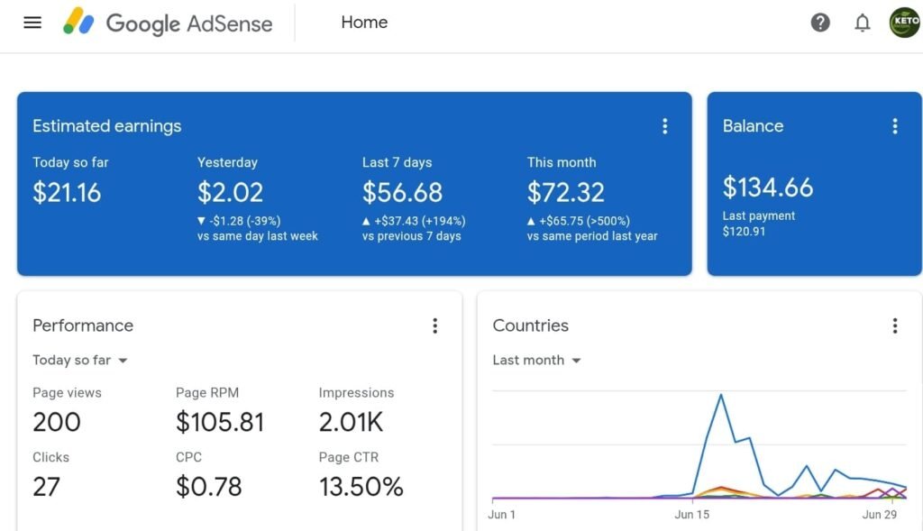This screenshot has height=531, width=923.
Task: Click the Page CTR value 13.50%
Action: point(361,487)
